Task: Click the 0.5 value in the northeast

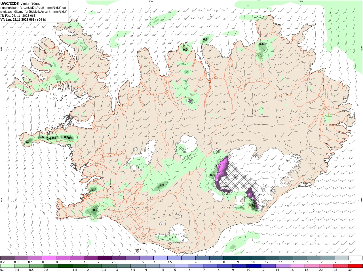Action: pos(261,44)
